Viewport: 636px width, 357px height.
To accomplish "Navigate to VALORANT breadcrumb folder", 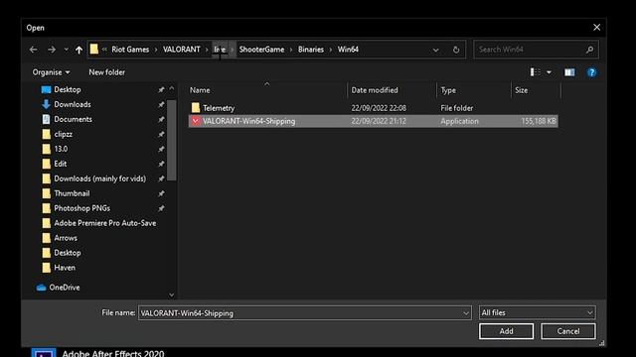I will tap(181, 50).
